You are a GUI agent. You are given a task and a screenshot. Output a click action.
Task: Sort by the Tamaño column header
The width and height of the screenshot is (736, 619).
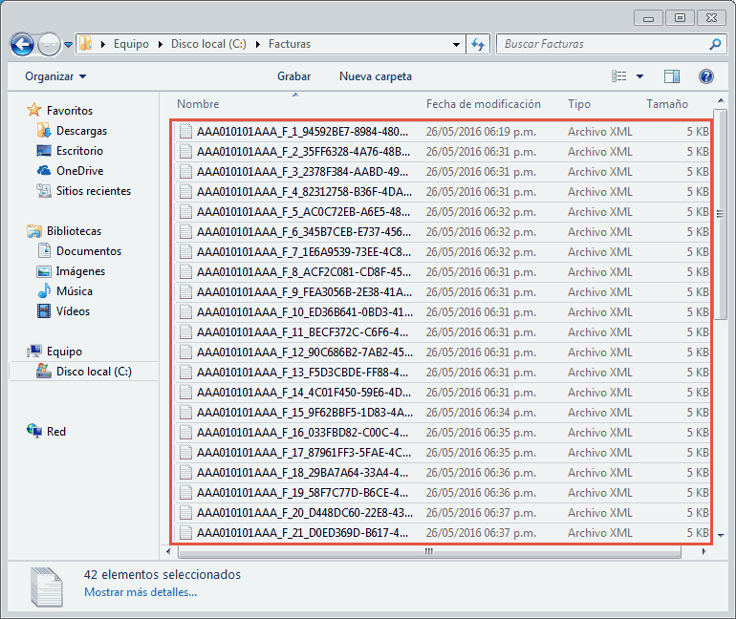tap(667, 104)
